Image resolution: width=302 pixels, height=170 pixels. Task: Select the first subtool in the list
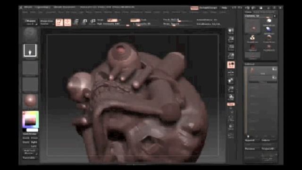(262, 71)
